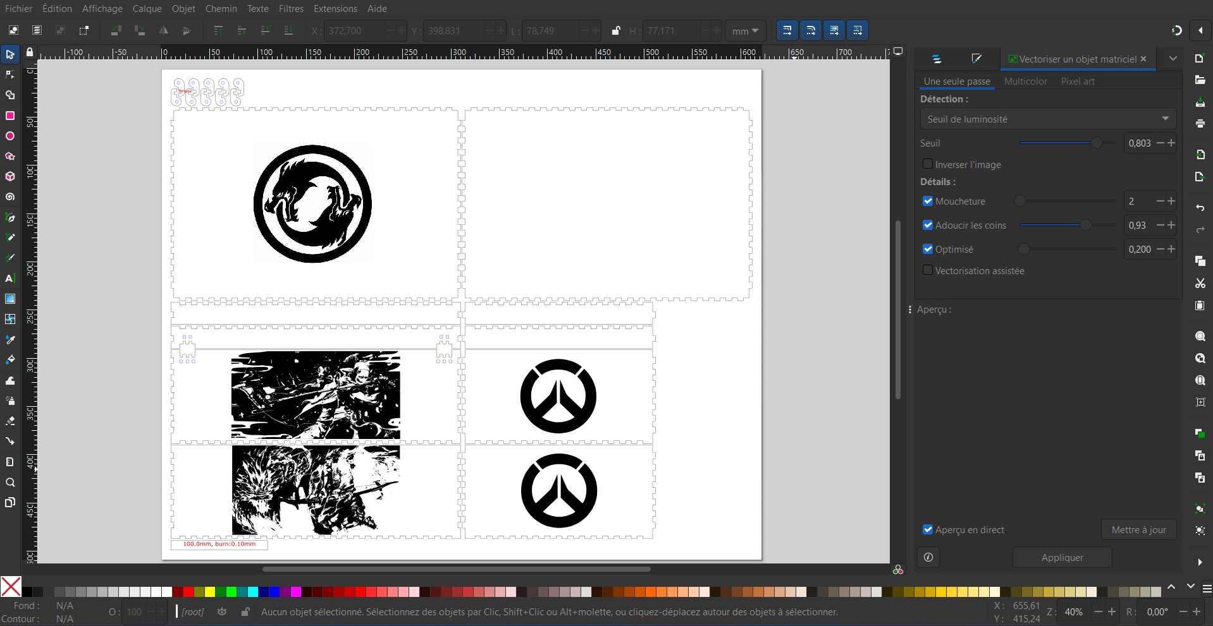Click Select all objects icon
The height and width of the screenshot is (626, 1213).
(x=13, y=30)
